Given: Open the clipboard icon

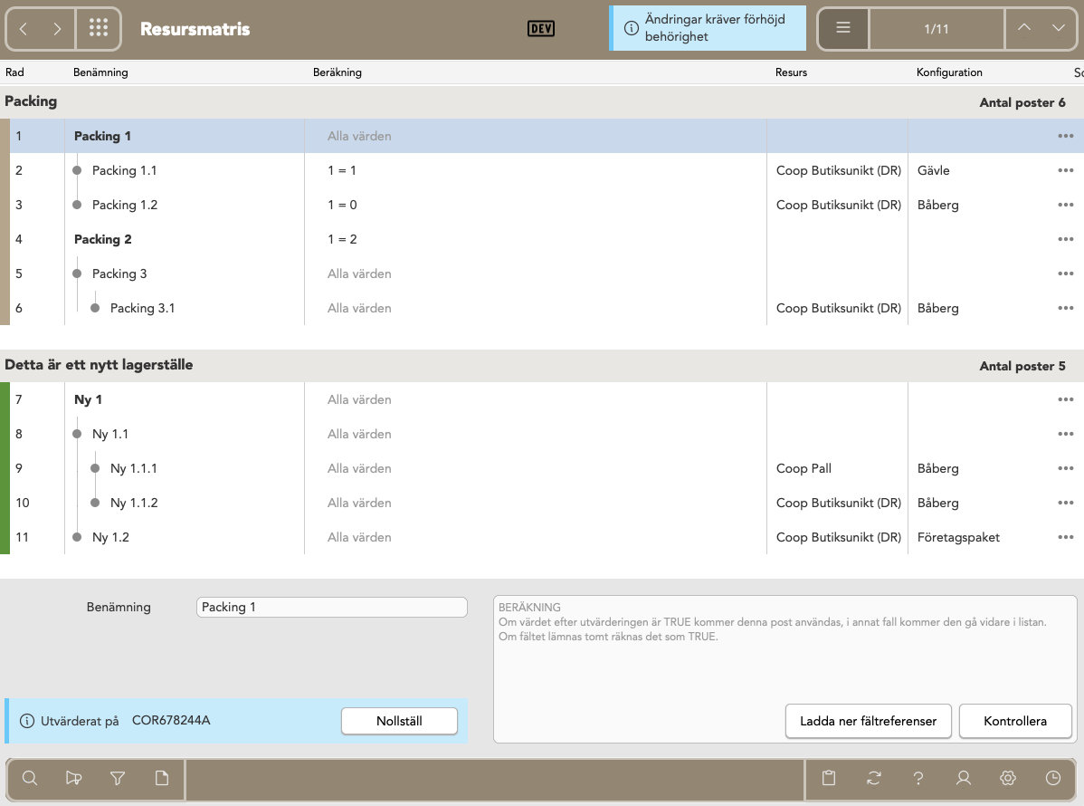Looking at the screenshot, I should (x=829, y=778).
